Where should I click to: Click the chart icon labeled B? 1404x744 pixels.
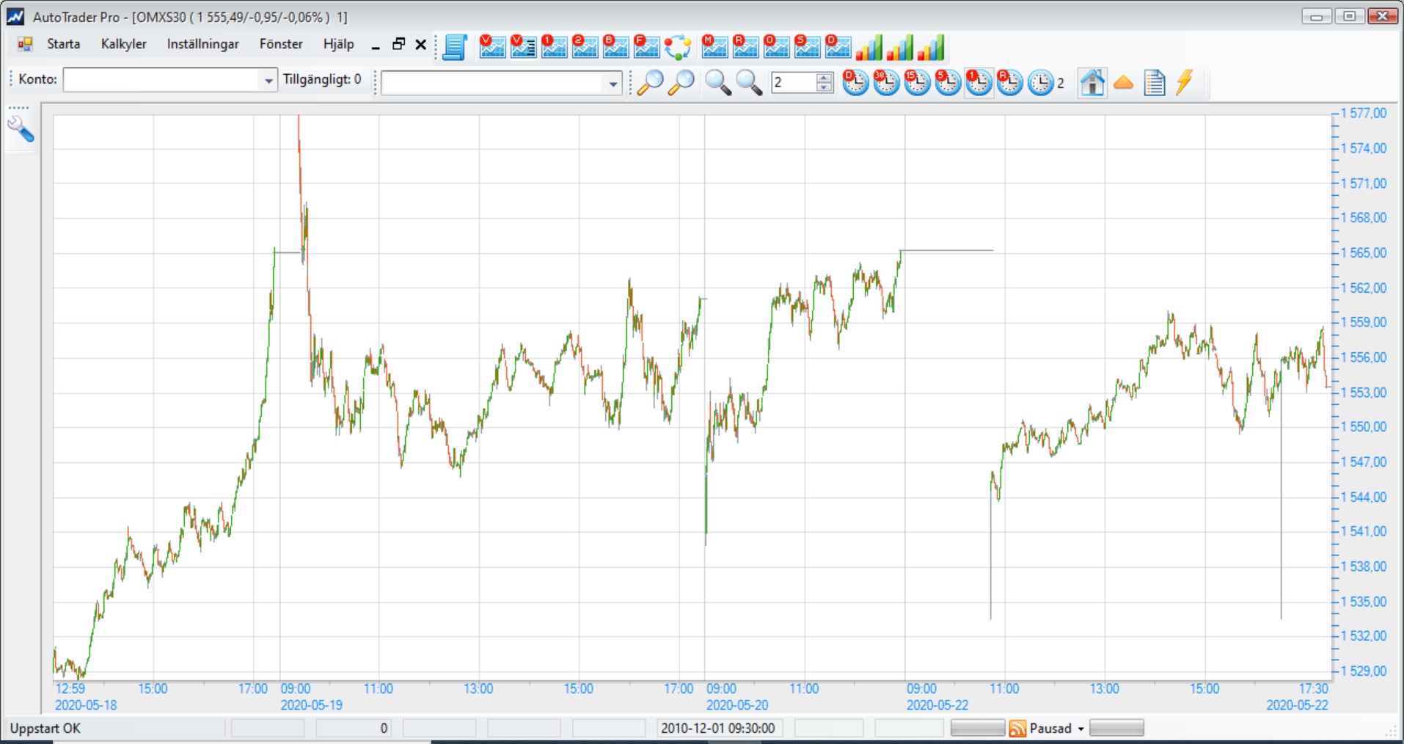(615, 46)
